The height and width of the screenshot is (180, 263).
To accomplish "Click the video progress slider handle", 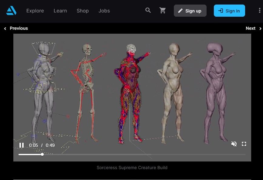I will pyautogui.click(x=42, y=154).
